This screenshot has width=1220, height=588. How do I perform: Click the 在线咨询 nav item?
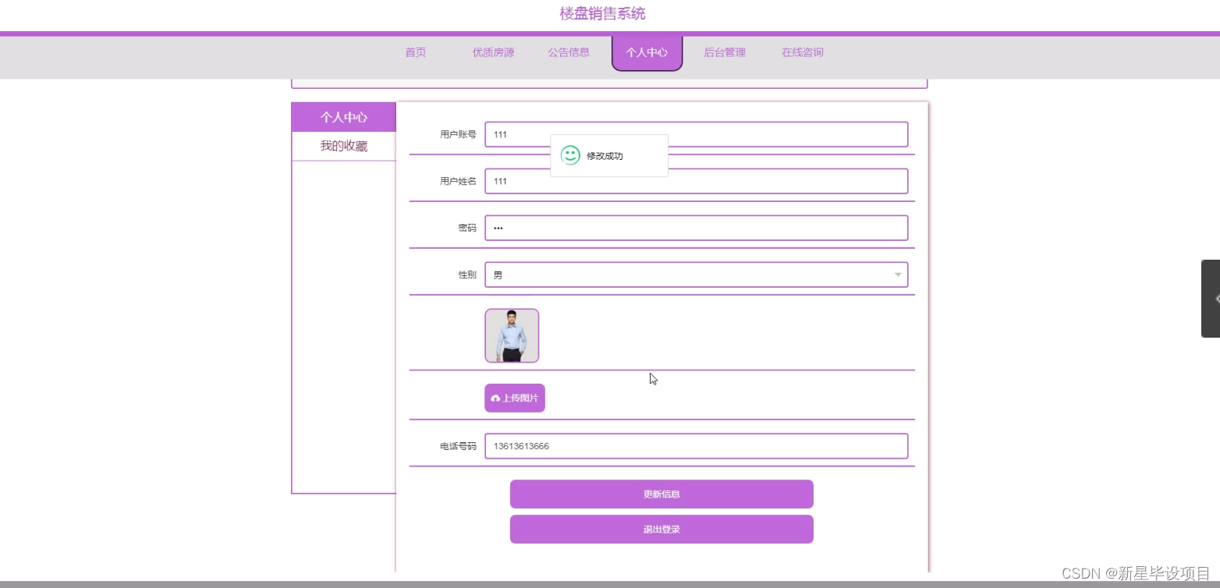point(801,52)
